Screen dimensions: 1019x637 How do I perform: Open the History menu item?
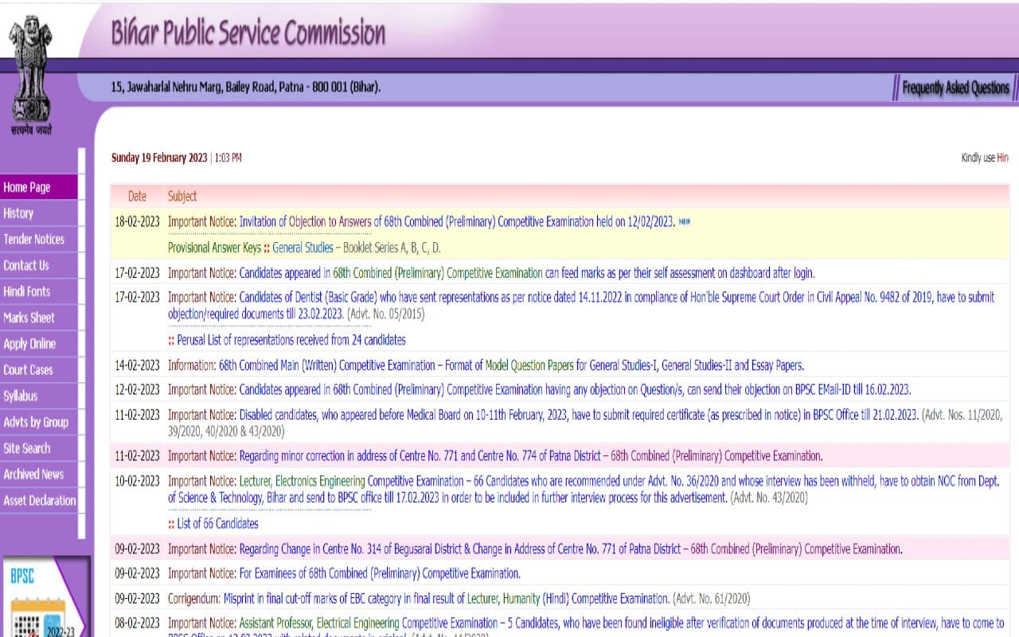point(18,213)
